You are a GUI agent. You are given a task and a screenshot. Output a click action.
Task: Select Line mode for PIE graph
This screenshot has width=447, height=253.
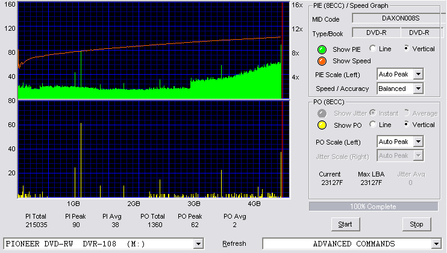pos(372,48)
